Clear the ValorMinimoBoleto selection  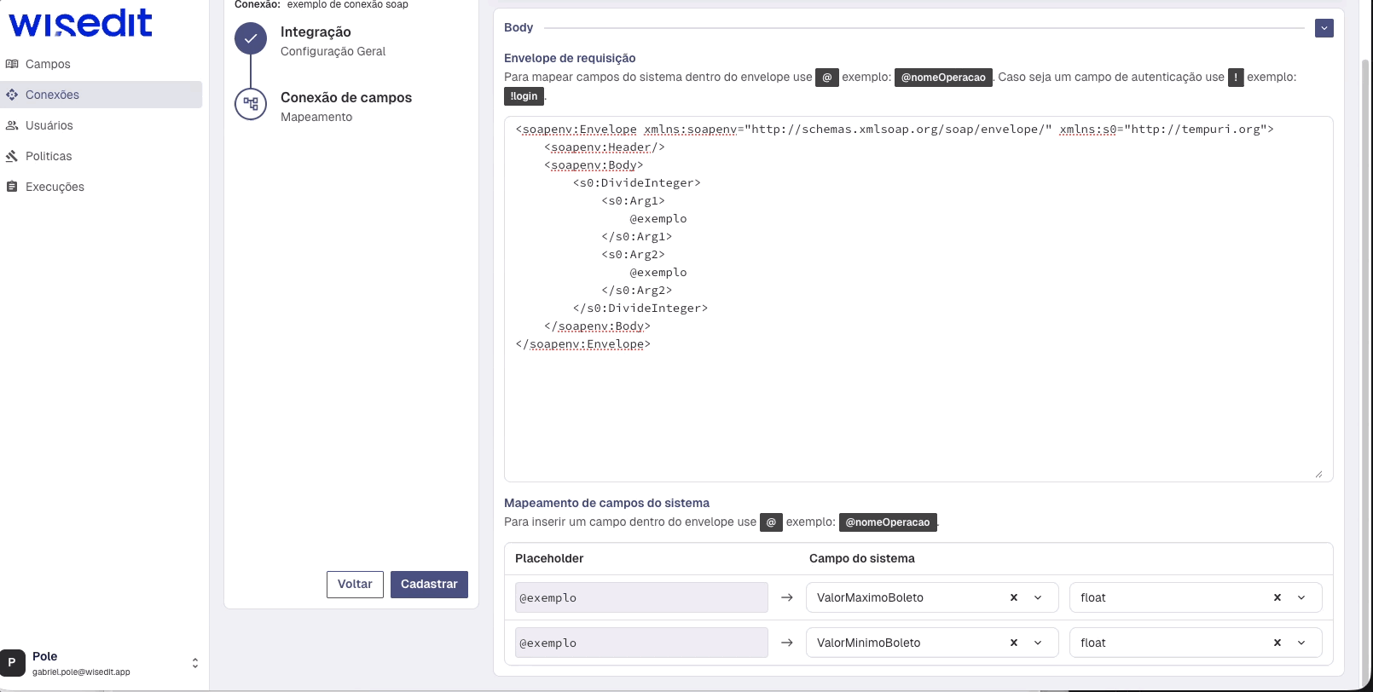point(1014,643)
